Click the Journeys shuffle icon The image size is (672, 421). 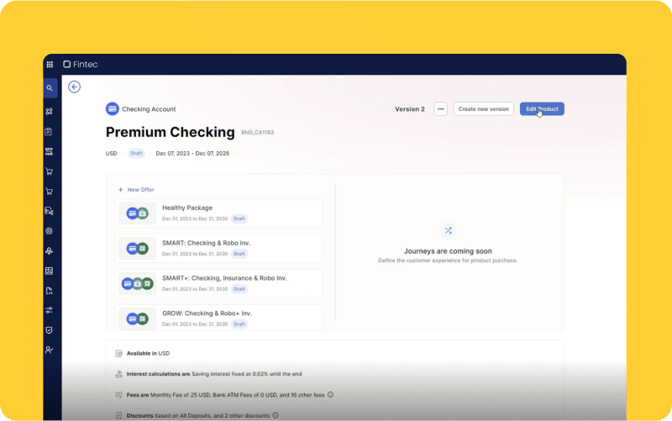tap(448, 230)
